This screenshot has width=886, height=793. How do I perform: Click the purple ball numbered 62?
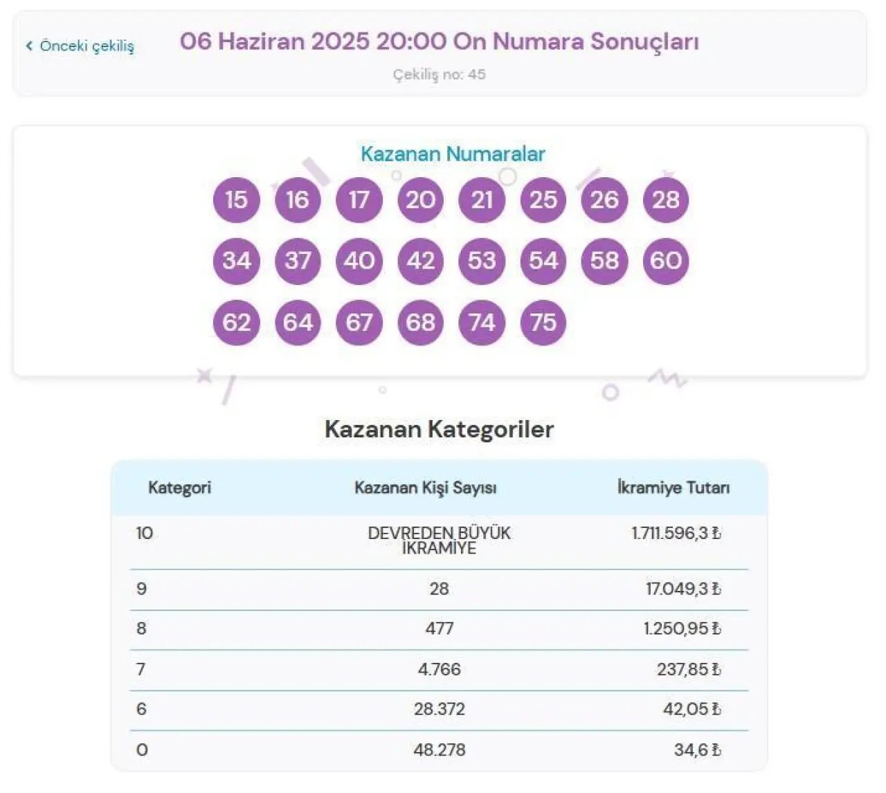point(236,322)
